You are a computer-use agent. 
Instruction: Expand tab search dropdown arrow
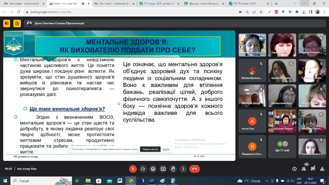click(295, 3)
